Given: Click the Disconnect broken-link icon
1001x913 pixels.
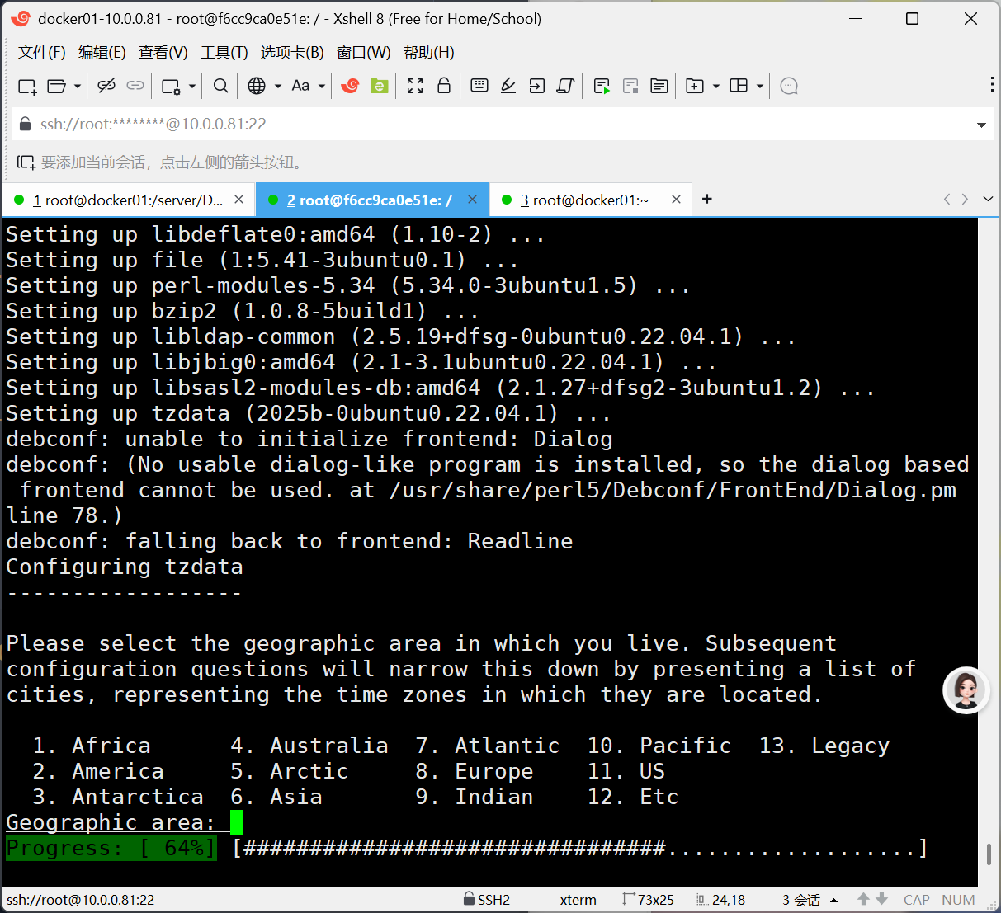Looking at the screenshot, I should tap(106, 86).
